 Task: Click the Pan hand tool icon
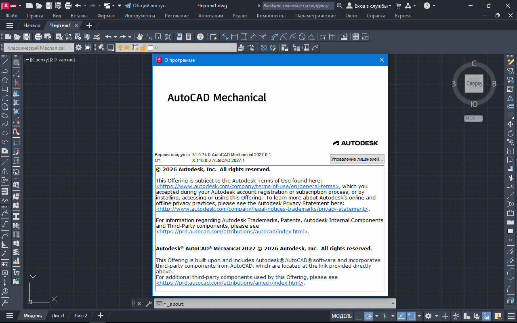coord(140,37)
